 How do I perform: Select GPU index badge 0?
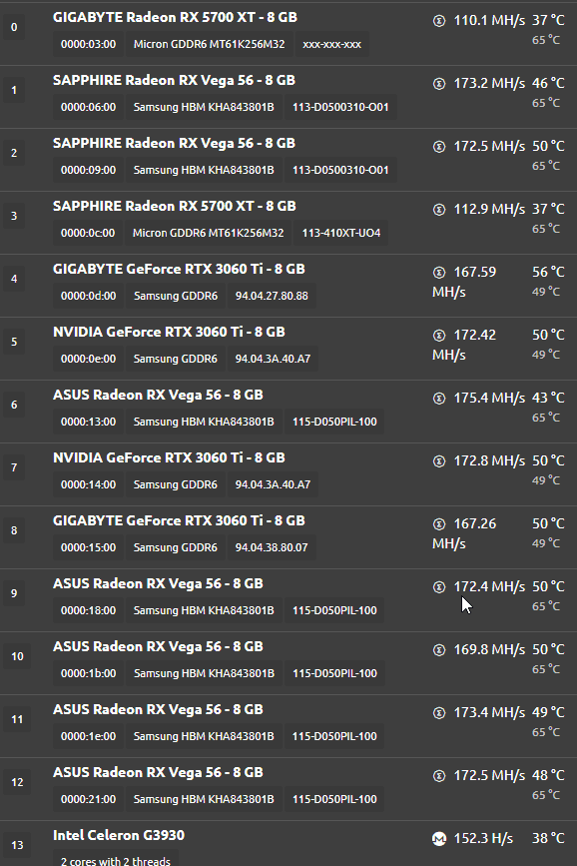coord(14,27)
